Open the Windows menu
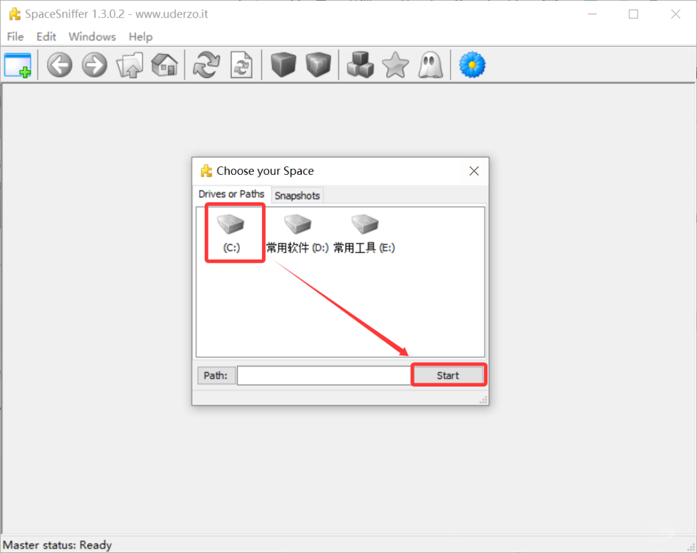 pos(92,36)
